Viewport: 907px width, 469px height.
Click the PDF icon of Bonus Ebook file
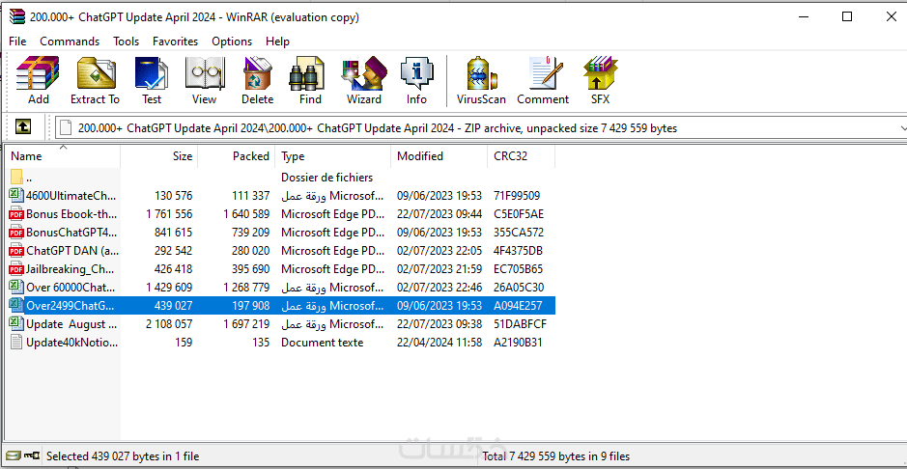point(16,213)
